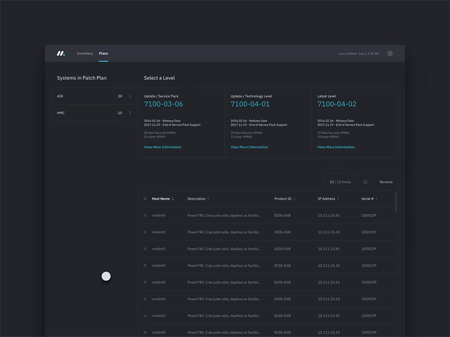Sort by IP Address column arrows

click(338, 199)
